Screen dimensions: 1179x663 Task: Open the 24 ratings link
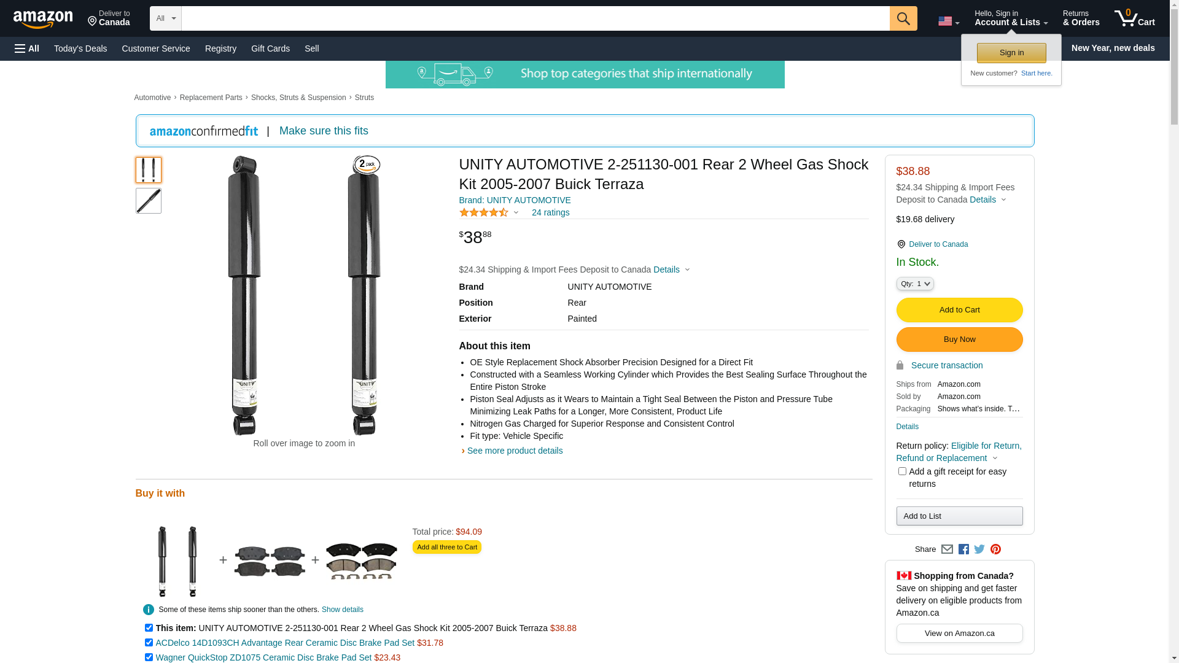point(550,213)
